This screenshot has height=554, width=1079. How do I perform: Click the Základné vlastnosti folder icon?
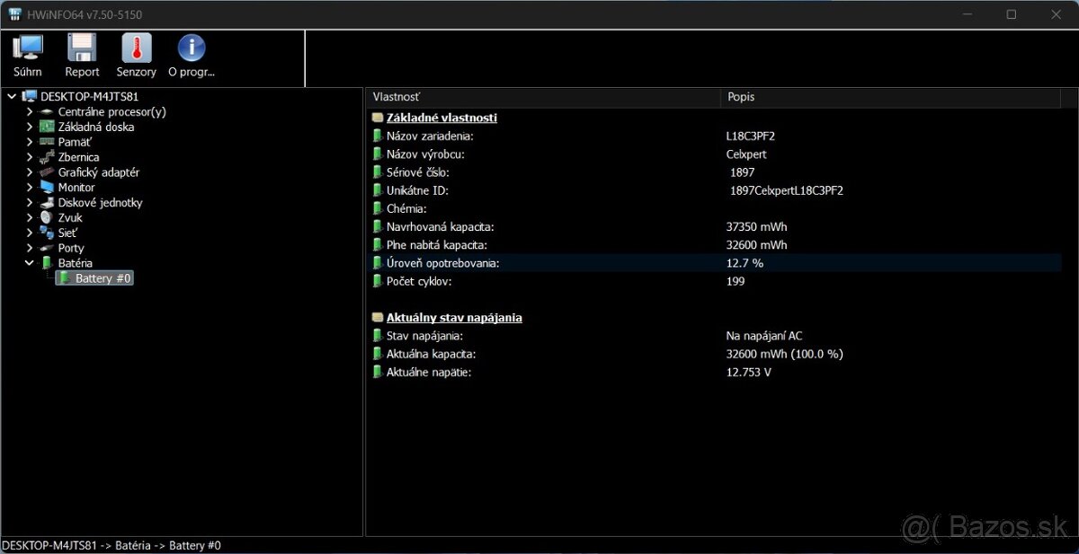coord(377,117)
